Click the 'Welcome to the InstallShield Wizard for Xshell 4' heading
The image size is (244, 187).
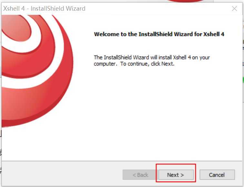click(159, 34)
